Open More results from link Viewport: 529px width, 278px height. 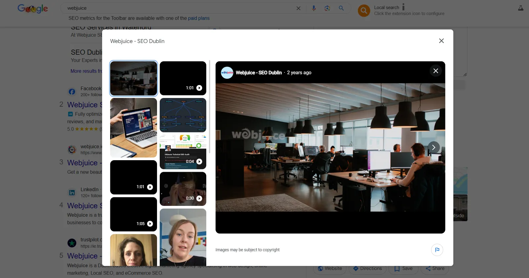(86, 71)
